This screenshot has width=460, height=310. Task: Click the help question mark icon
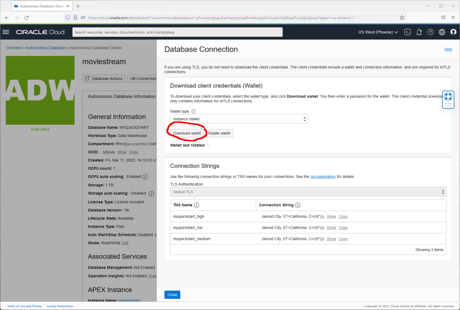pos(430,32)
